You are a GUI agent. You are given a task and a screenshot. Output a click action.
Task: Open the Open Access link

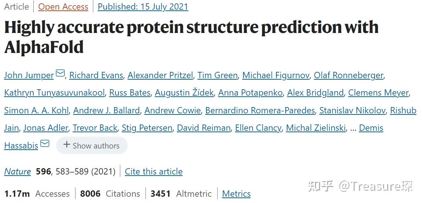[x=63, y=7]
